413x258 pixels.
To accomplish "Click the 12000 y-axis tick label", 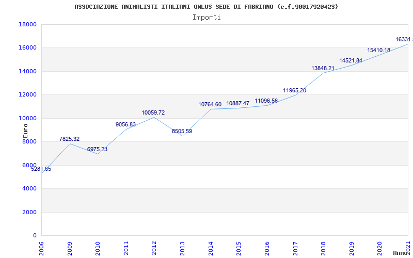I will 28,95.
